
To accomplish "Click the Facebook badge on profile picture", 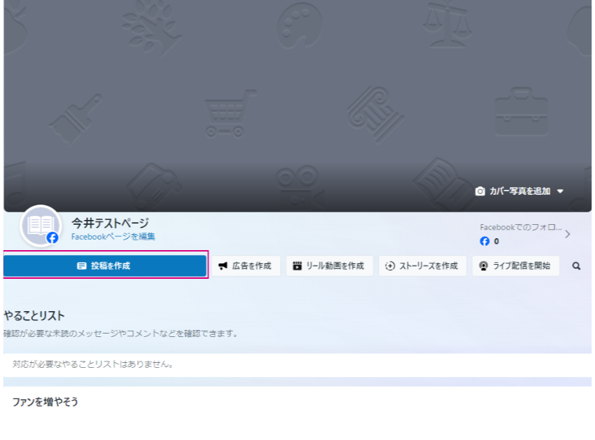I will [52, 238].
